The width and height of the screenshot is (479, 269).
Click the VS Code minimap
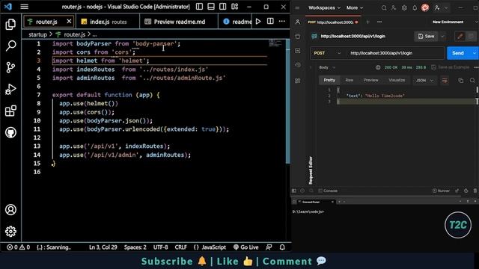tap(275, 43)
